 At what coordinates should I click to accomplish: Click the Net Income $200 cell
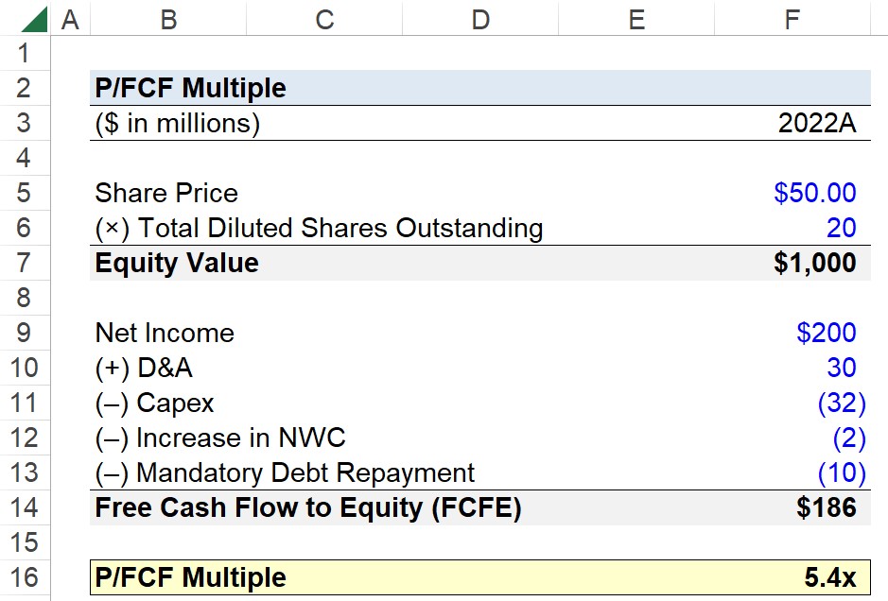click(792, 333)
